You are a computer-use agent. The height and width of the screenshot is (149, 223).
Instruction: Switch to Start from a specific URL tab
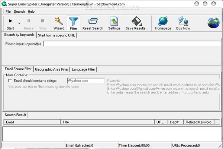point(56,35)
